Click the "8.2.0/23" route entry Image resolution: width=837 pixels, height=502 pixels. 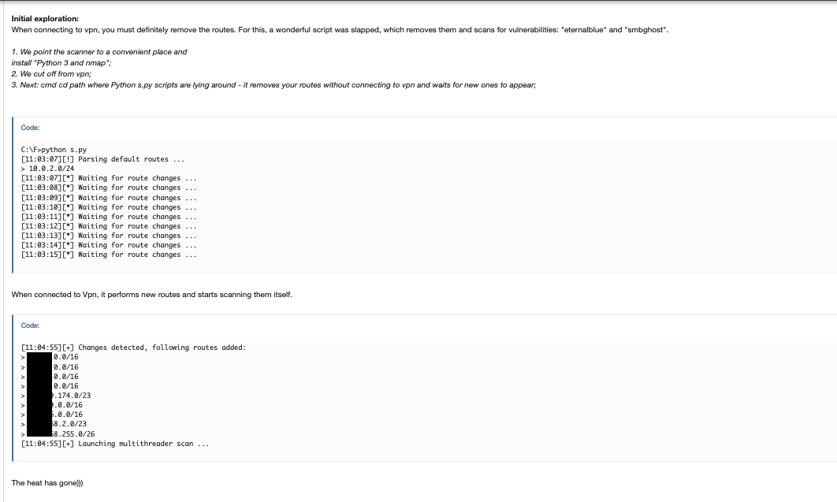[69, 423]
